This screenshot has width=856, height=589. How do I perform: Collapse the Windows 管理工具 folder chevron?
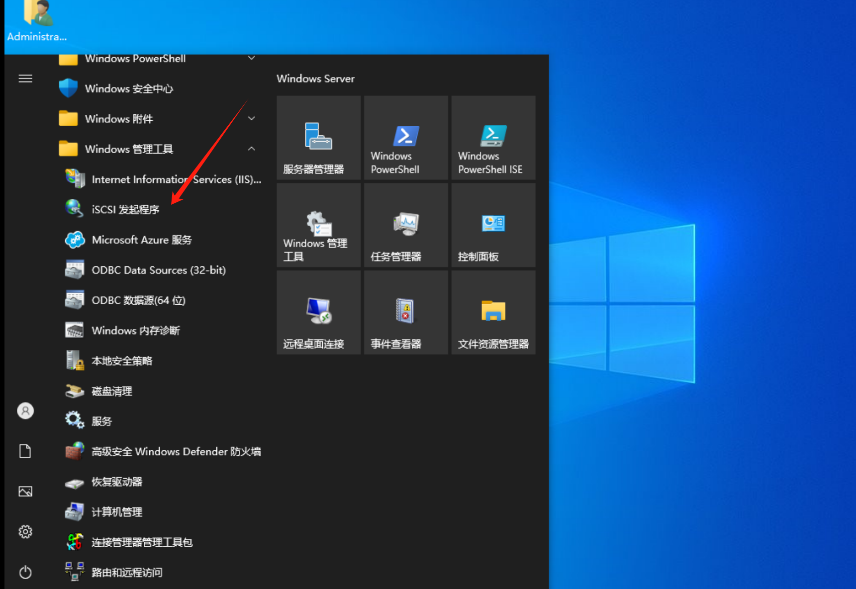coord(252,149)
